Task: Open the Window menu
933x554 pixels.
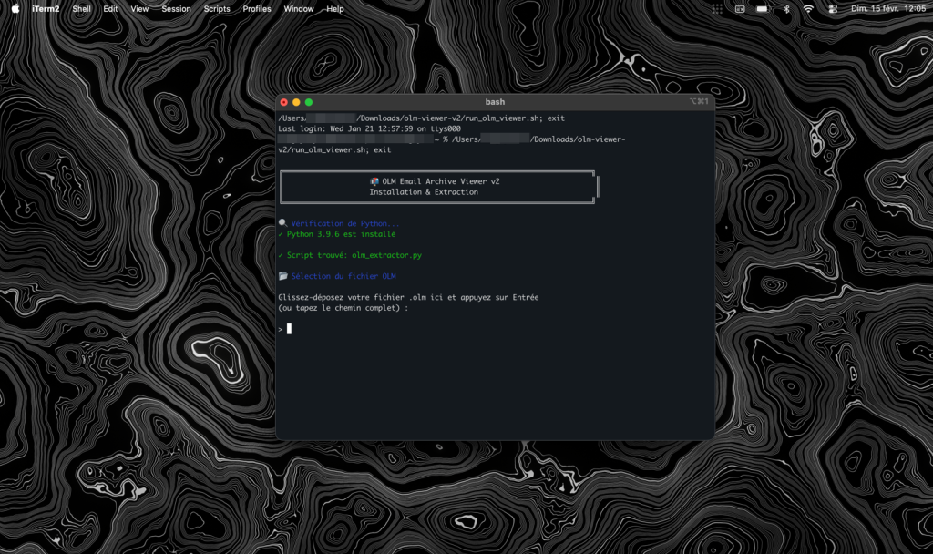Action: [299, 8]
